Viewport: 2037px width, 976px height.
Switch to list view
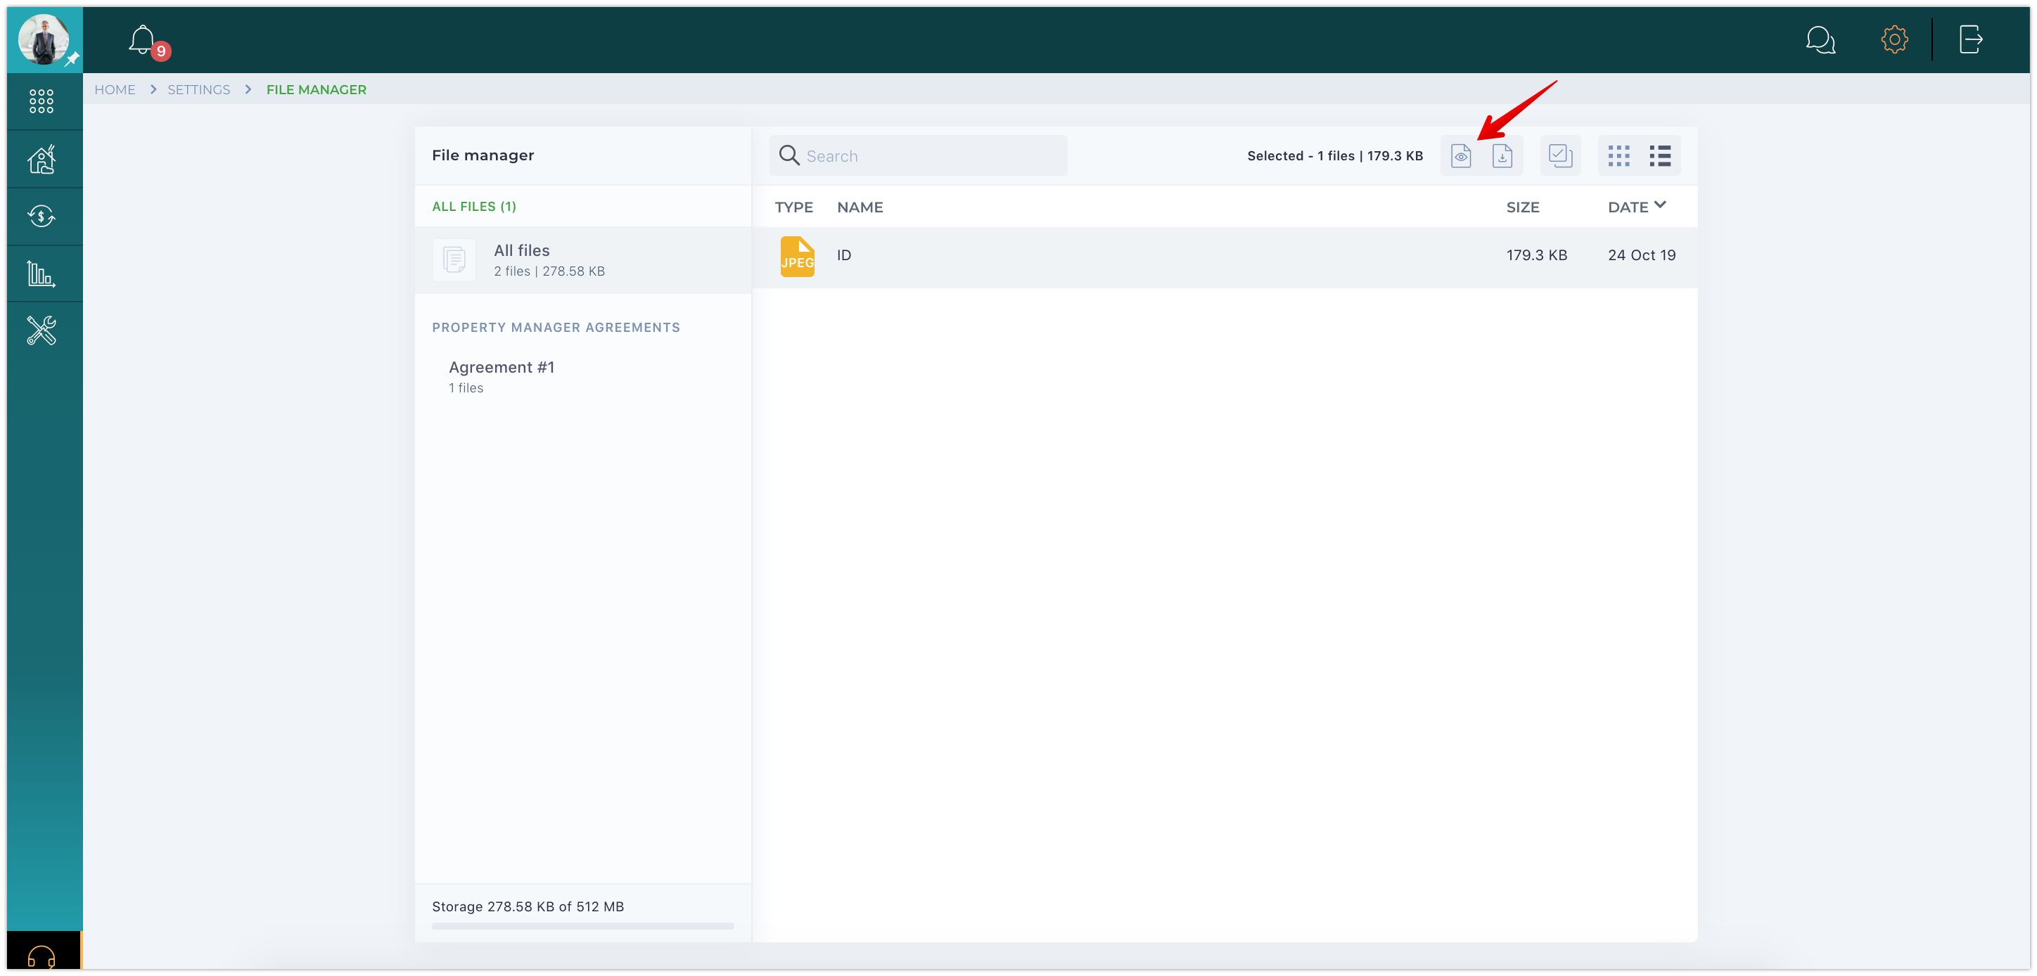[1660, 155]
